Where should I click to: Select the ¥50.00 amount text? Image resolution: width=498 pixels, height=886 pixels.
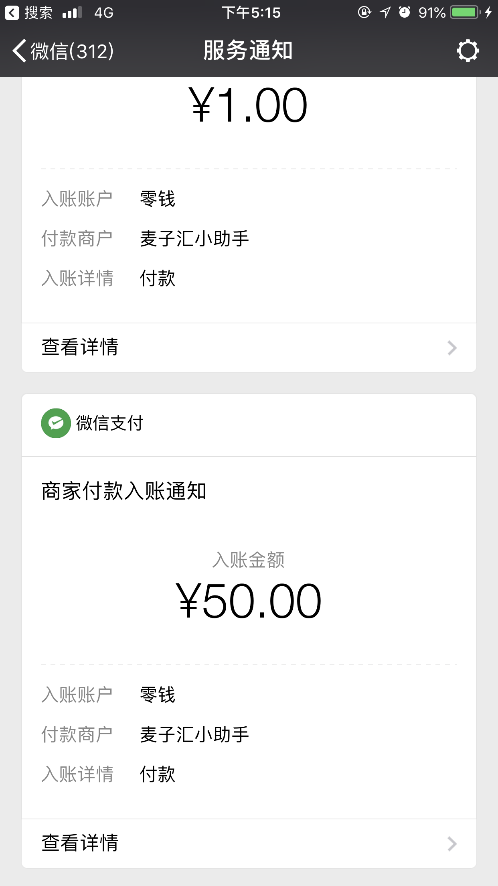249,601
